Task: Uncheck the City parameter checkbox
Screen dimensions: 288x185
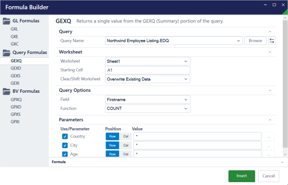Action: pyautogui.click(x=65, y=145)
